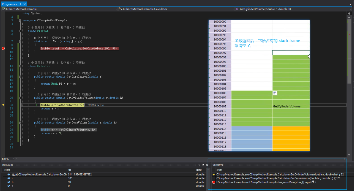Click the blue cell in row 10000116
This screenshot has height=191, width=354.
252,138
